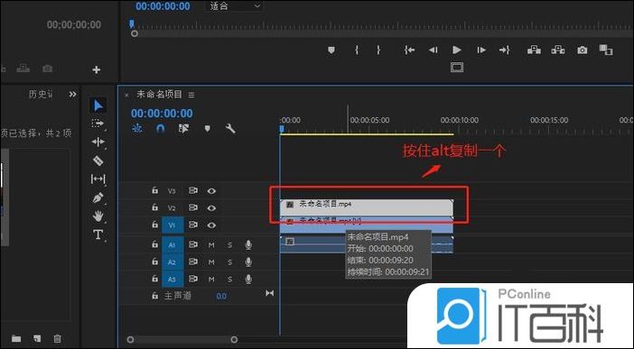Select the audio clip on A1

point(367,244)
